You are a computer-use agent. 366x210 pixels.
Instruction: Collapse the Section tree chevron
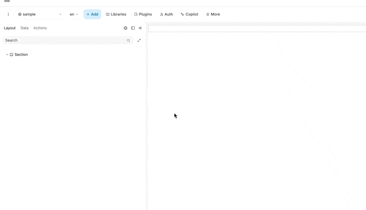7,54
